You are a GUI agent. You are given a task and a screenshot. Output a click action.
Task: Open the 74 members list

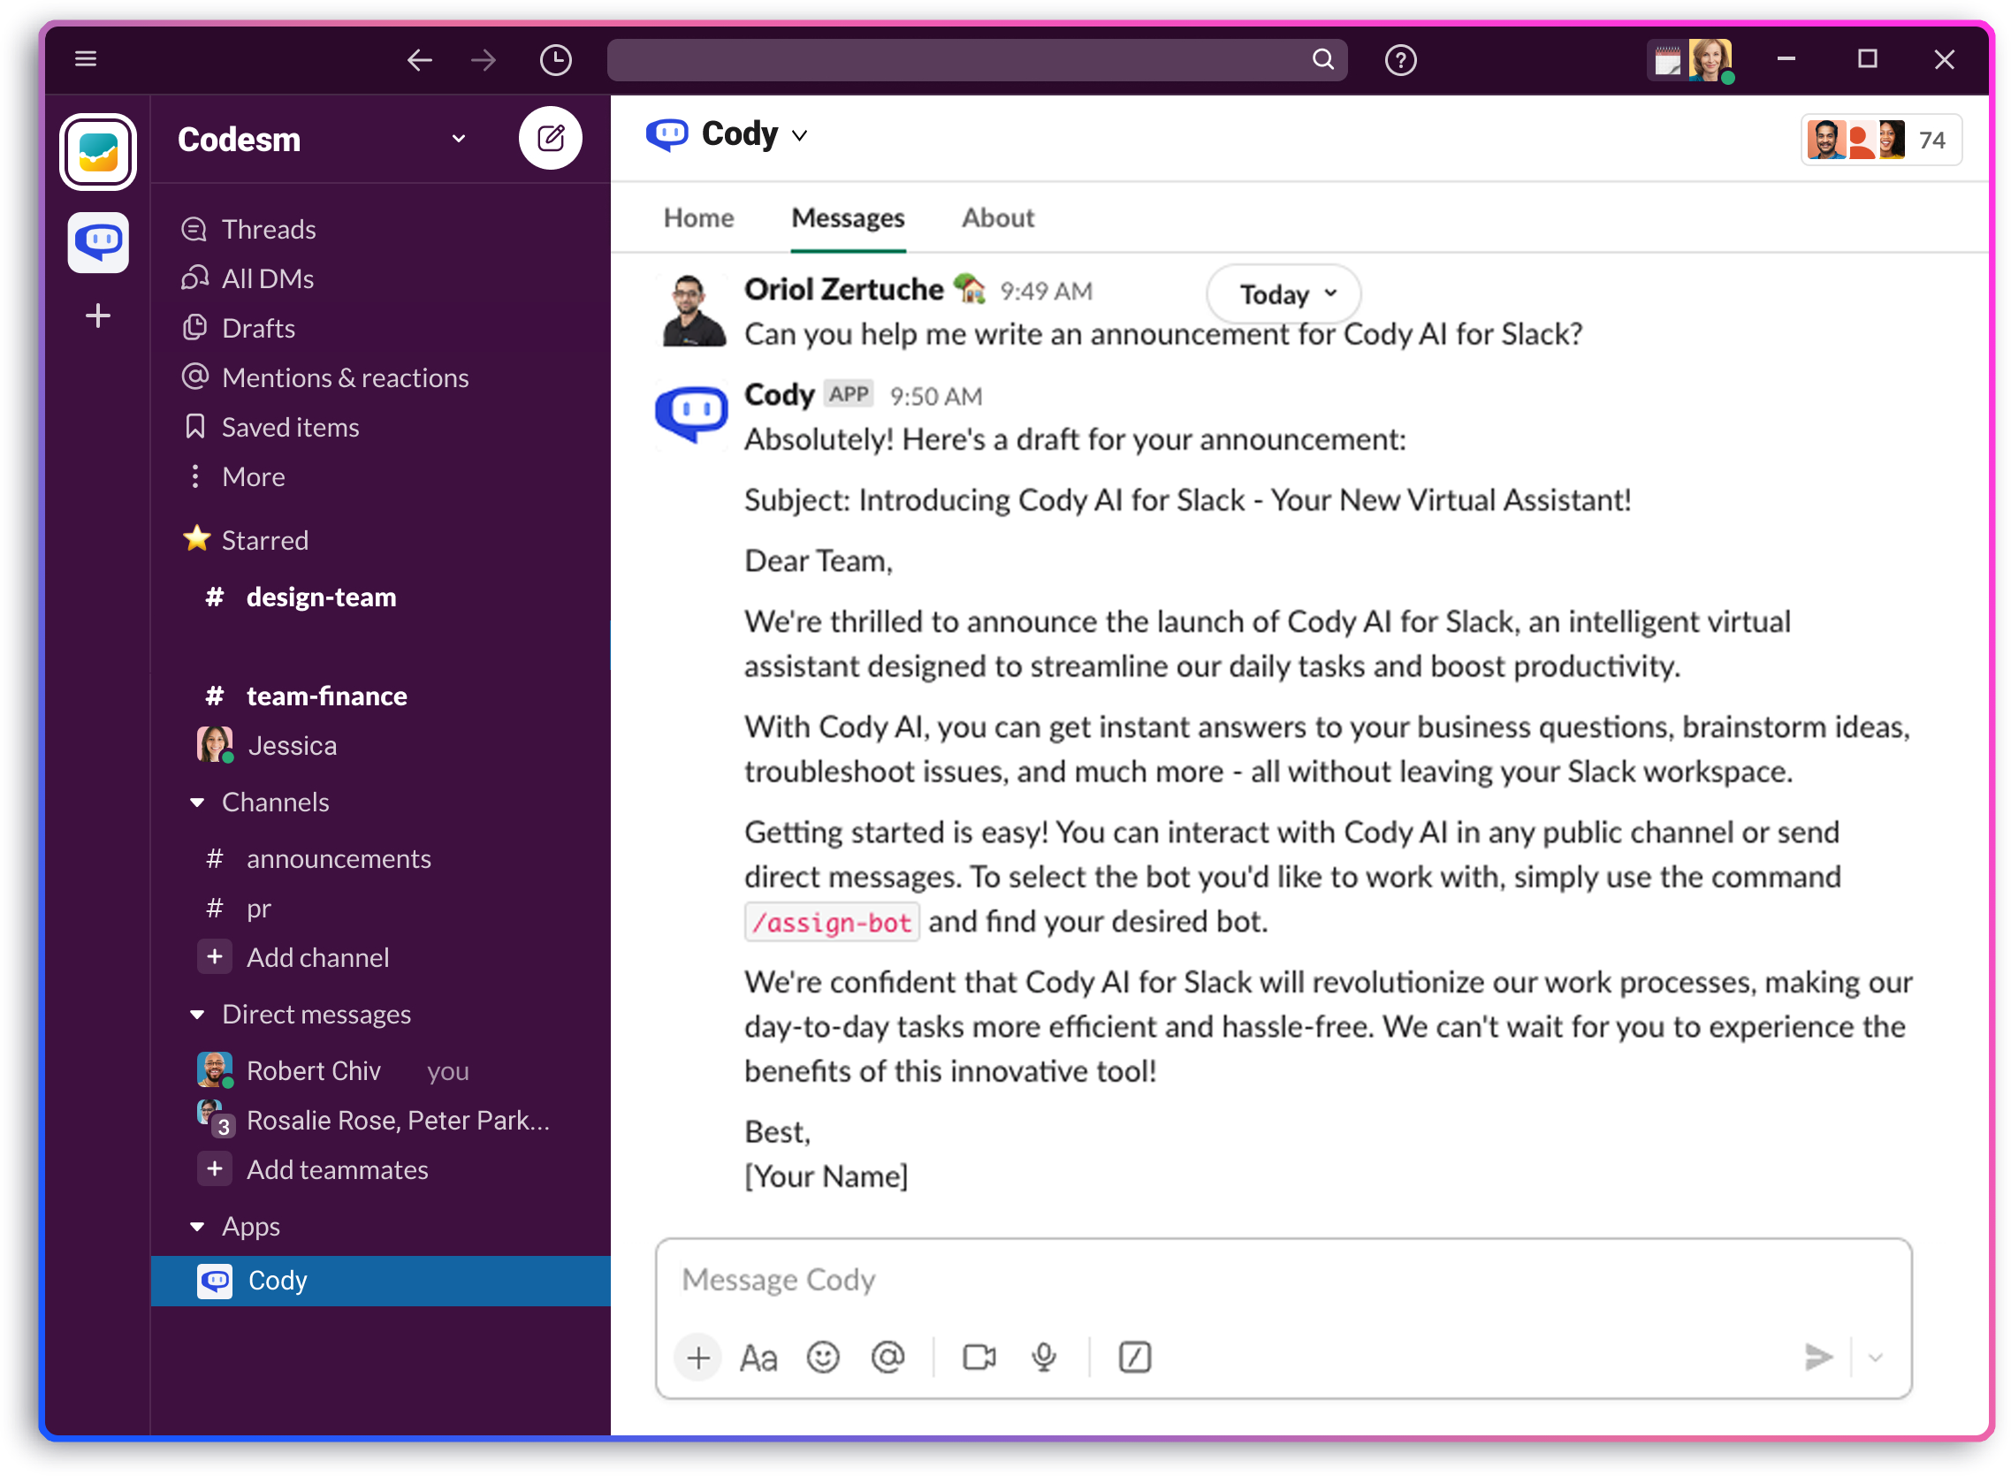click(1880, 141)
